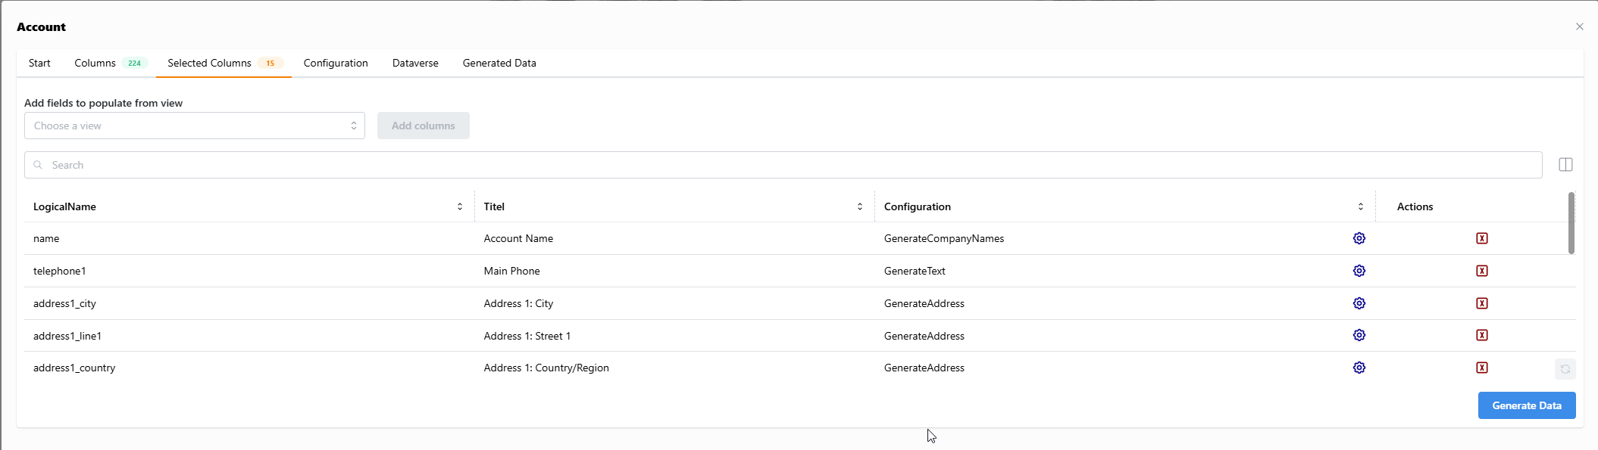Sort by Titel column arrows
1598x450 pixels.
click(860, 206)
